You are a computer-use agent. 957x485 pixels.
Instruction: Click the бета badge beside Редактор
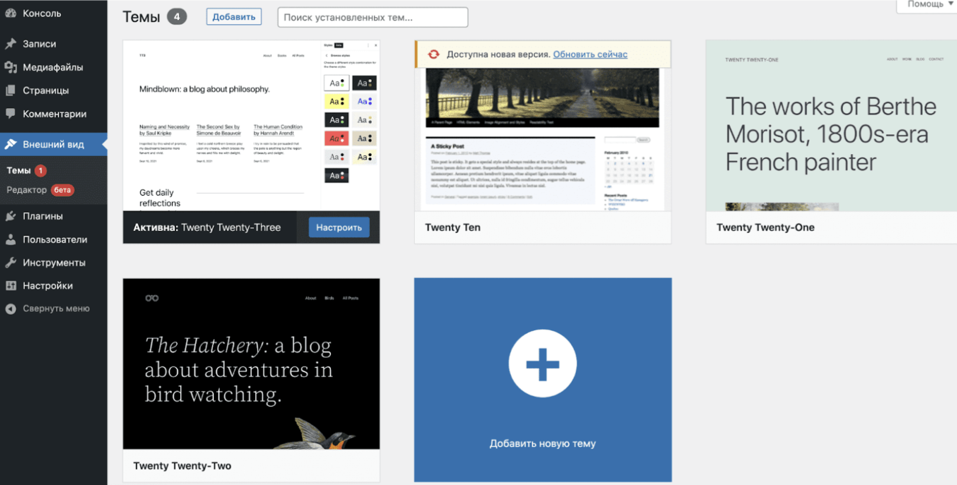tap(63, 190)
